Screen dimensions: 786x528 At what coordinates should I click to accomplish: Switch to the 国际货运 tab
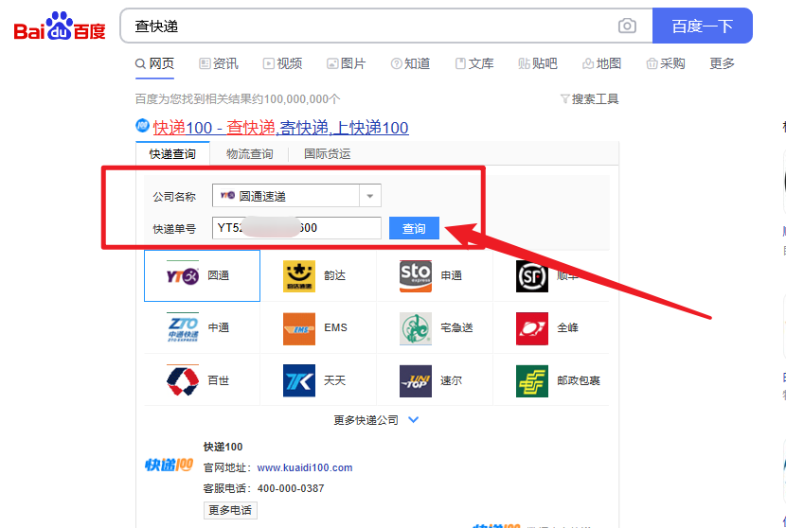pyautogui.click(x=328, y=154)
